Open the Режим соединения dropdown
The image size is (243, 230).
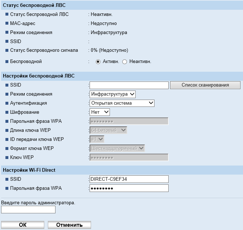113,94
